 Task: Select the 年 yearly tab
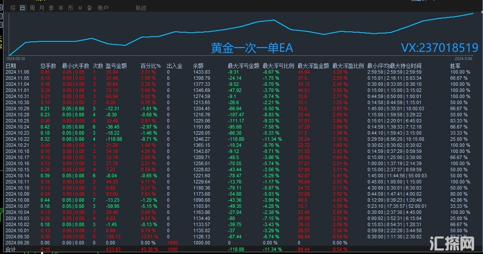click(61, 8)
